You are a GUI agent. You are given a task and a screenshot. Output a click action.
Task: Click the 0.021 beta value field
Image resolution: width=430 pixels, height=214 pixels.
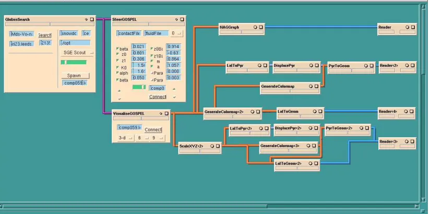pyautogui.click(x=138, y=46)
